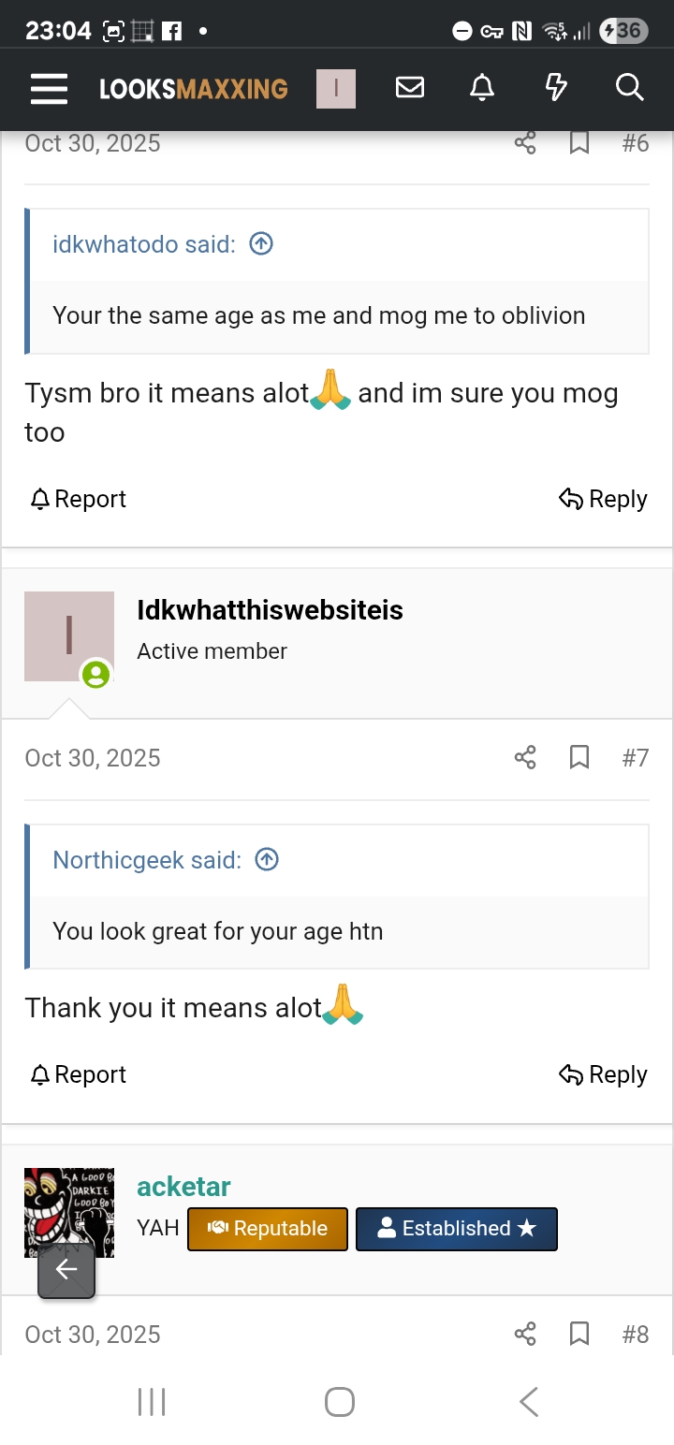Open acketar's avatar thumbnail
This screenshot has height=1445, width=674.
[x=69, y=1213]
